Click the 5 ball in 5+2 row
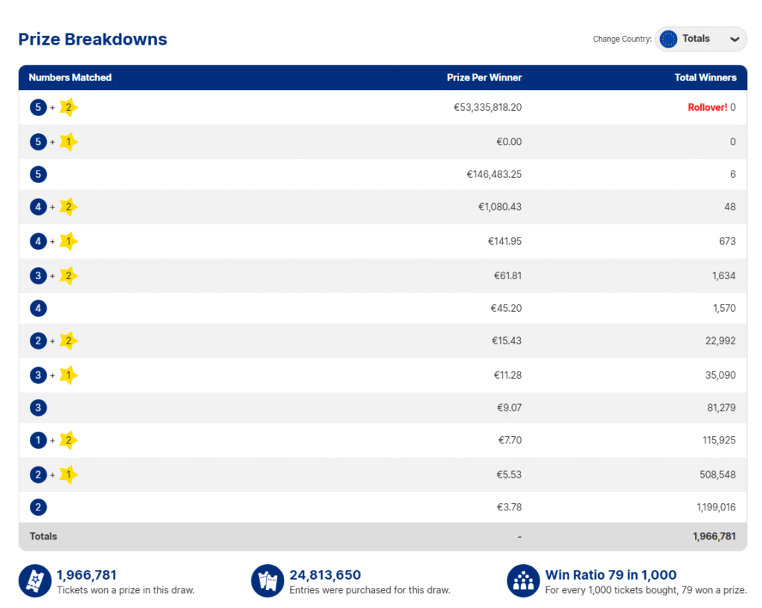762x608 pixels. pos(39,107)
